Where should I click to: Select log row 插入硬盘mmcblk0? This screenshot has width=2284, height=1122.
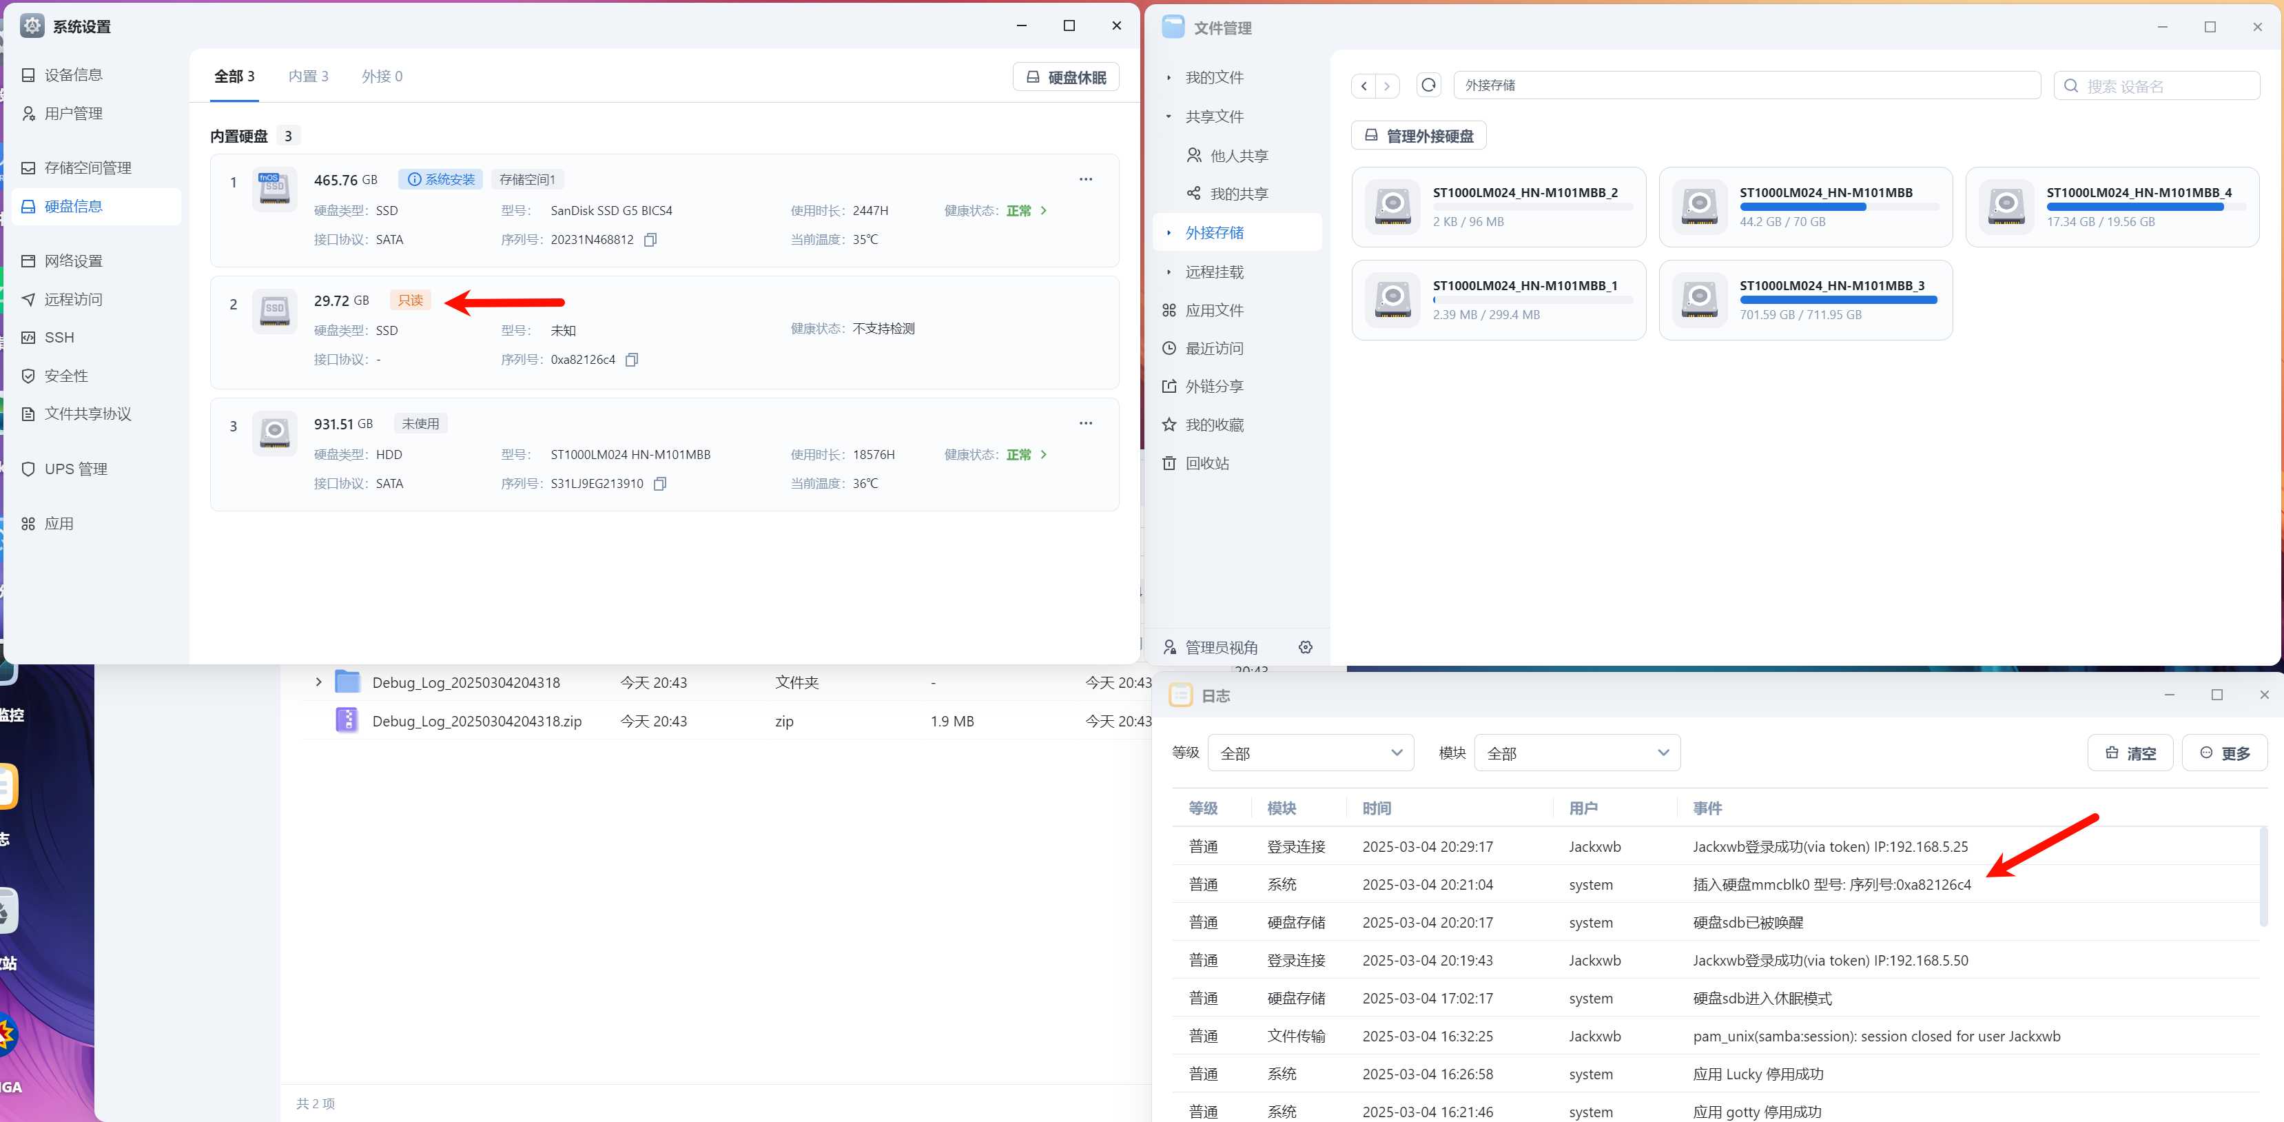[1716, 884]
